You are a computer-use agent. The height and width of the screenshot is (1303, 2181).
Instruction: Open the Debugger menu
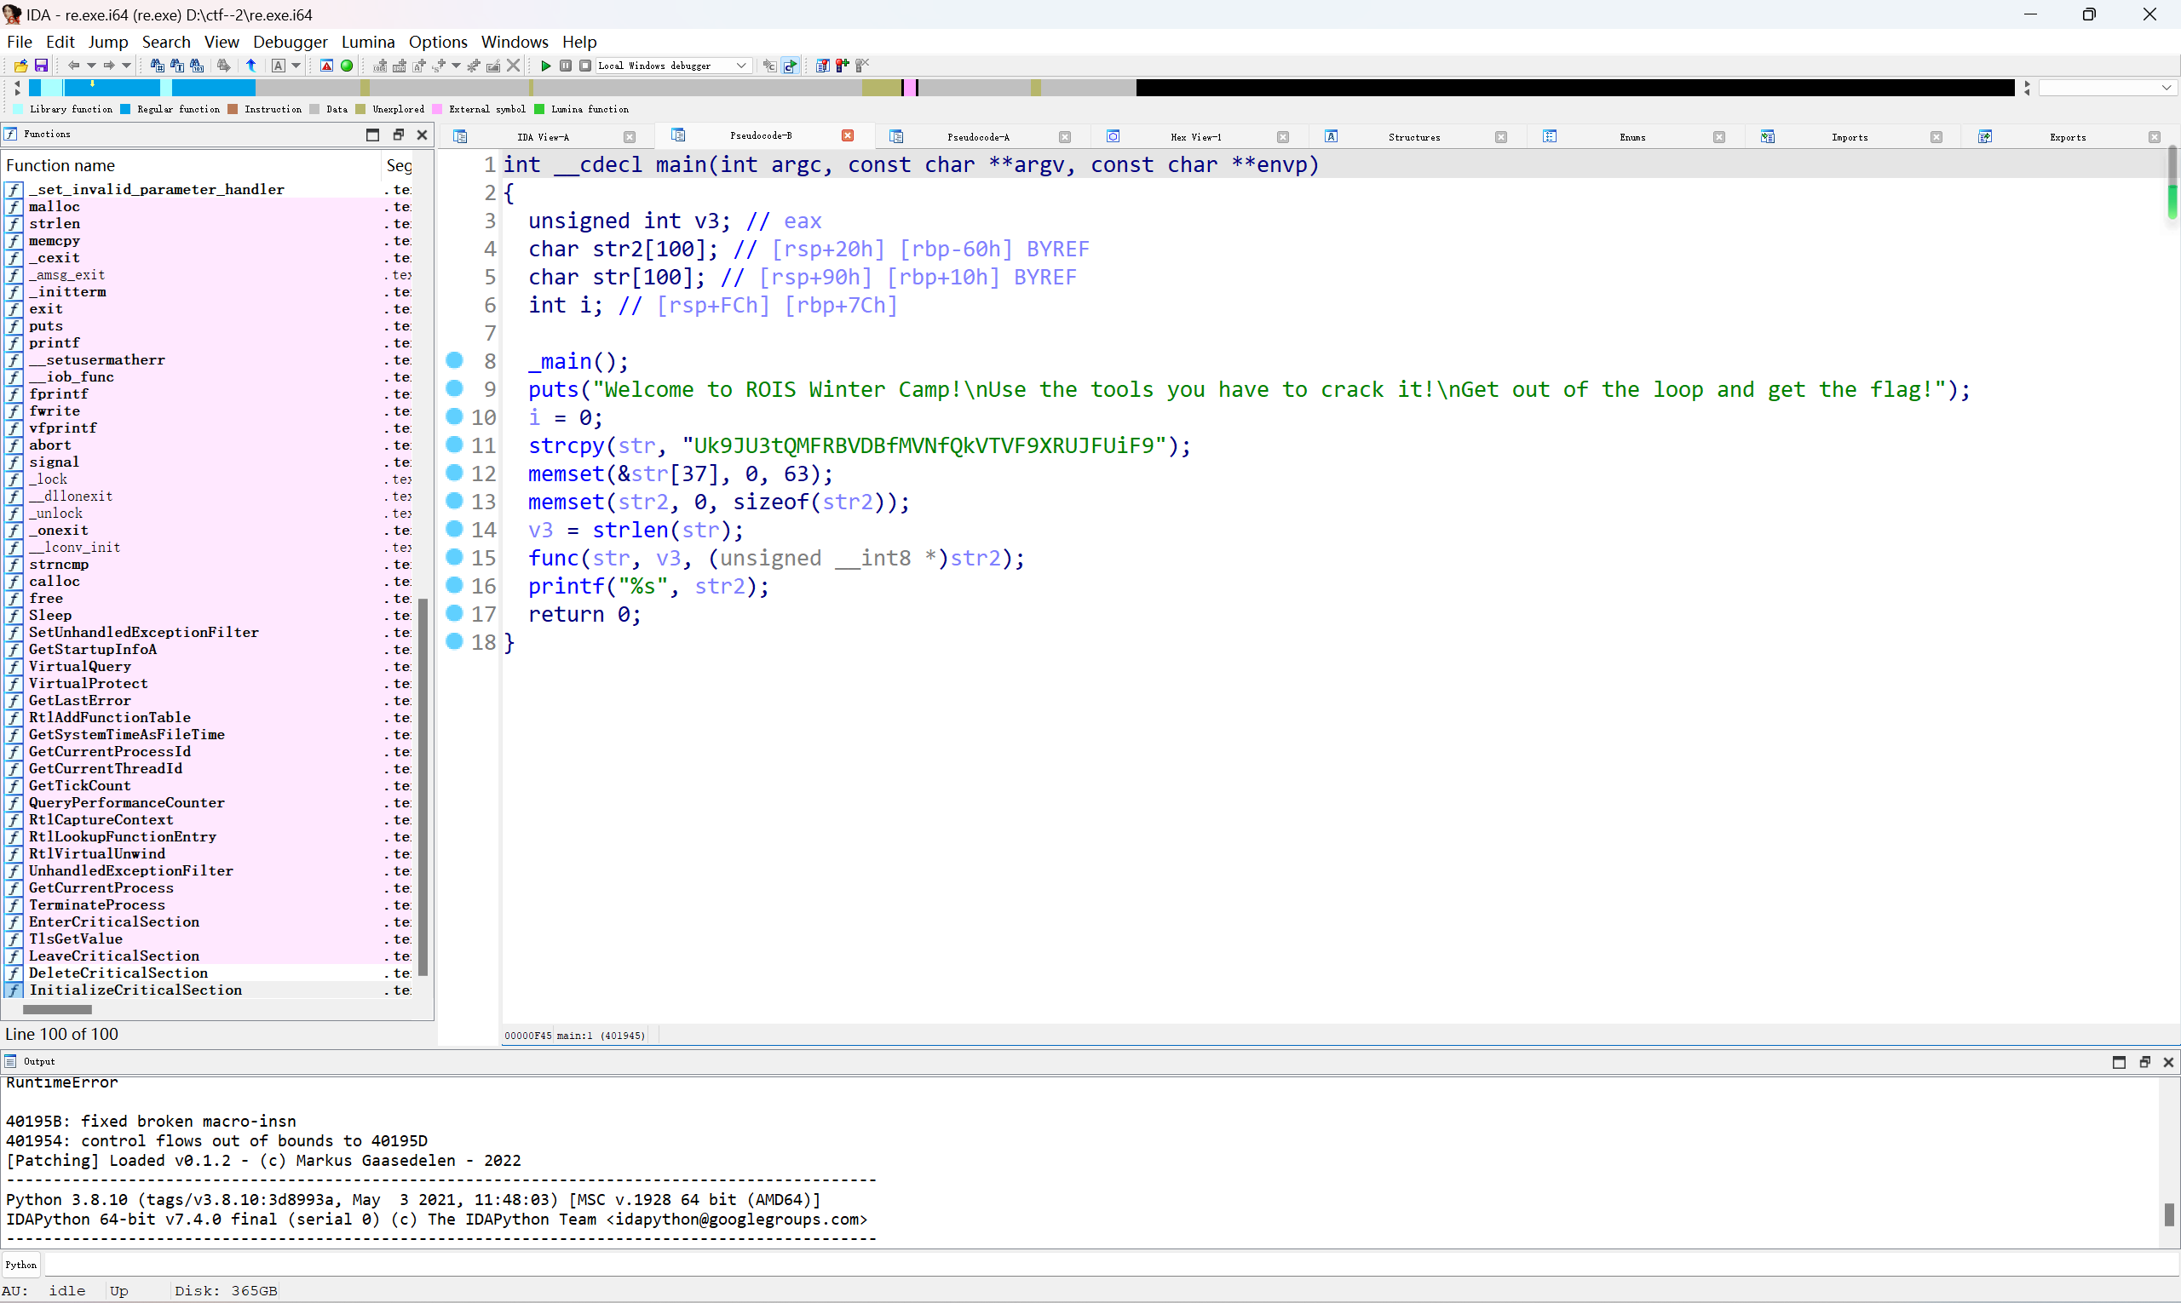[x=290, y=41]
